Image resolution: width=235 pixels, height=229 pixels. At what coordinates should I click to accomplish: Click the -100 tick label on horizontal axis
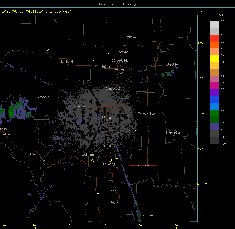[34, 225]
